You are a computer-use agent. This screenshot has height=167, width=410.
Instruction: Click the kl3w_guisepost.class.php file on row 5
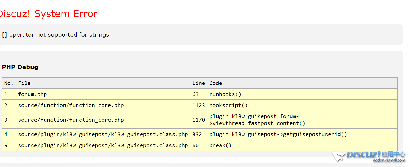point(103,145)
